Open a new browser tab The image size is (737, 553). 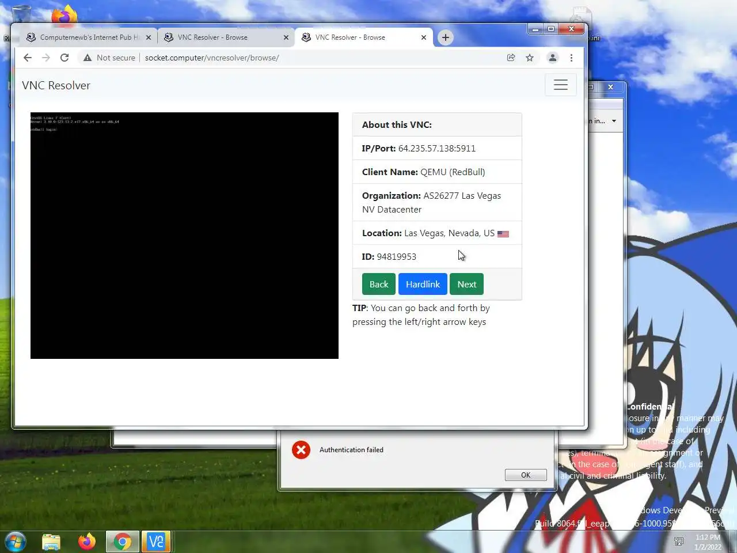pos(445,37)
